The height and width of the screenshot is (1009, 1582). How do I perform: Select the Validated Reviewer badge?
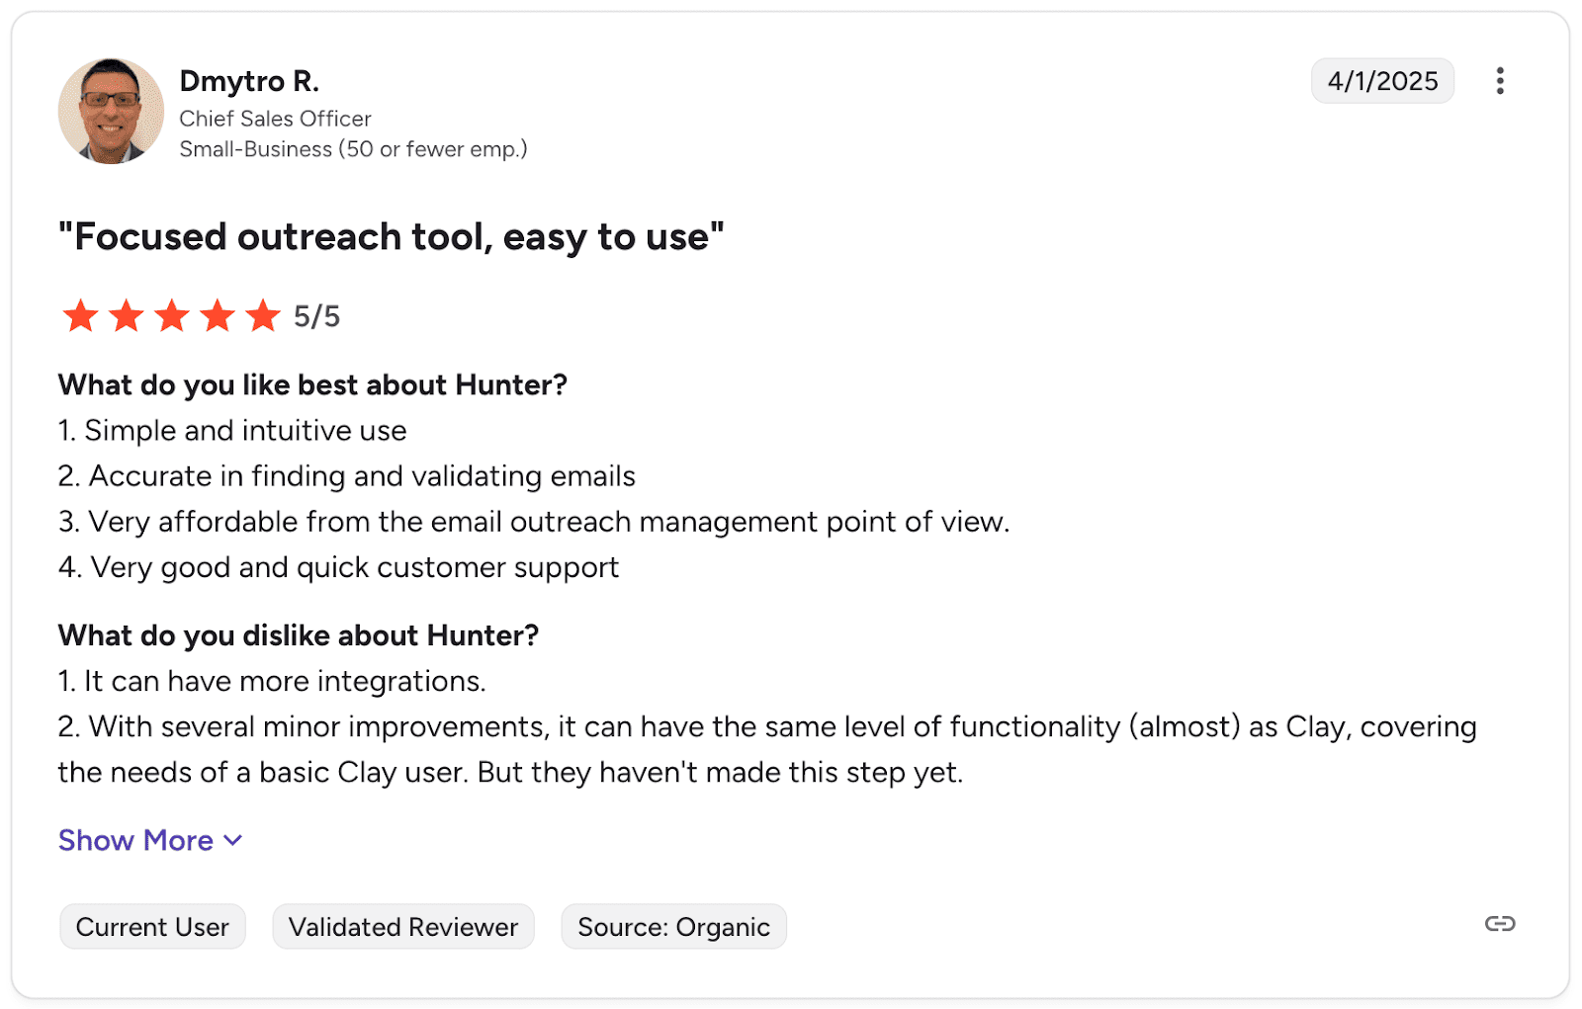402,927
